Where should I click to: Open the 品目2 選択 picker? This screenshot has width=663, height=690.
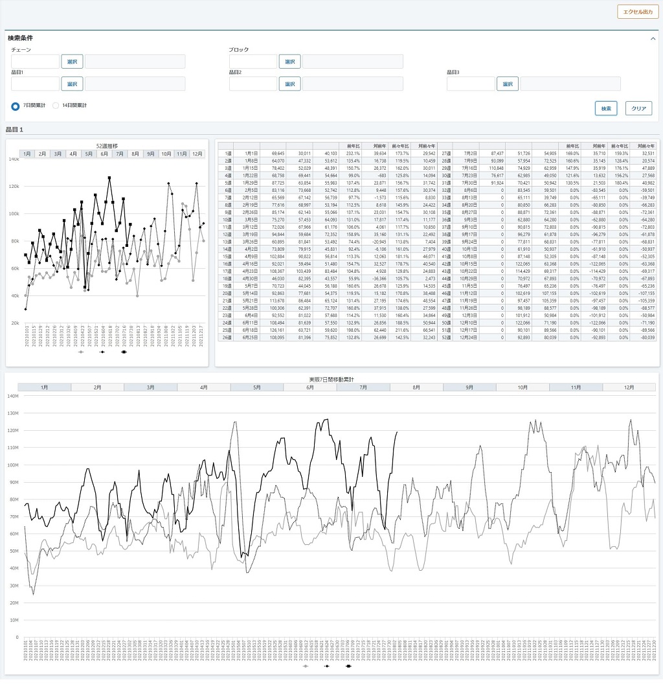click(x=289, y=84)
